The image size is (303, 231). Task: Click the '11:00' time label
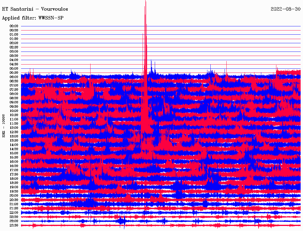[14, 119]
